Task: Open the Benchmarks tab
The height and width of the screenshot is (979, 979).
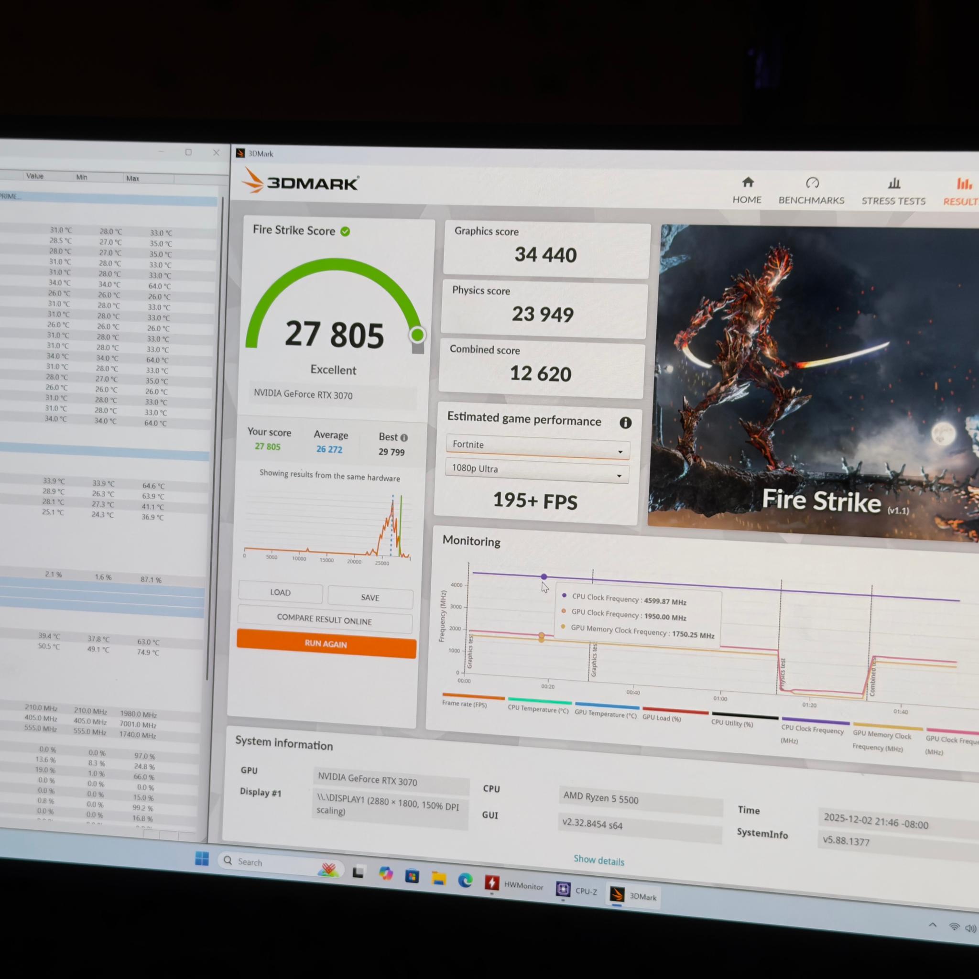Action: tap(811, 191)
